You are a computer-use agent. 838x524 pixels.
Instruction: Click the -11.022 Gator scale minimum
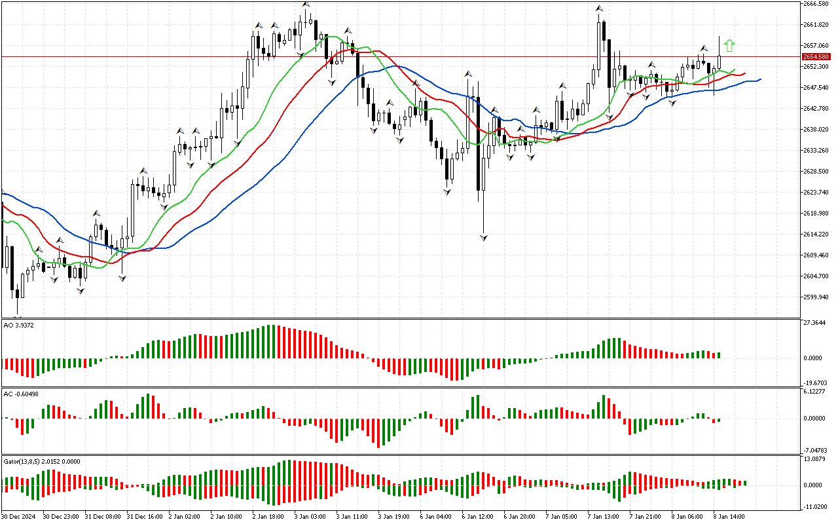[814, 507]
